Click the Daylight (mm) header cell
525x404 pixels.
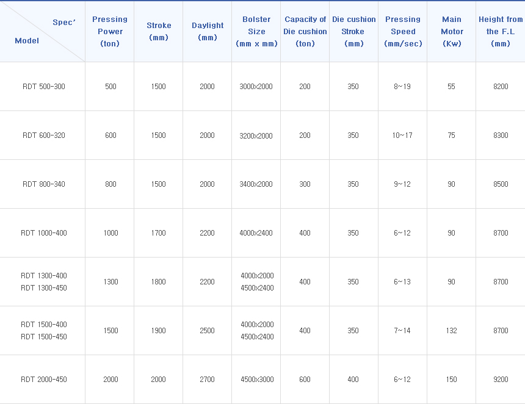pos(208,31)
